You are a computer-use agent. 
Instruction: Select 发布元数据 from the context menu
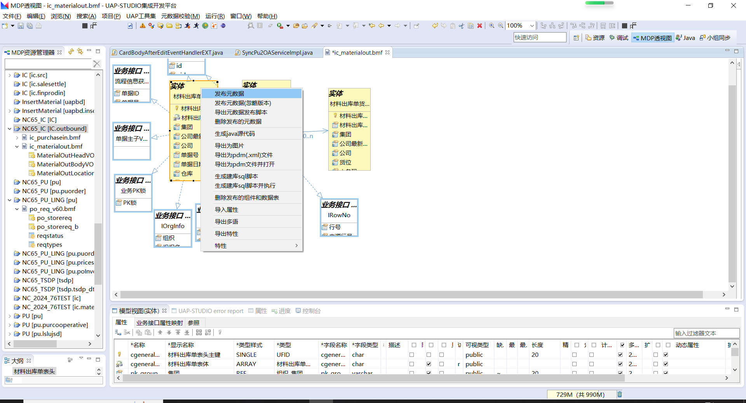(x=251, y=93)
